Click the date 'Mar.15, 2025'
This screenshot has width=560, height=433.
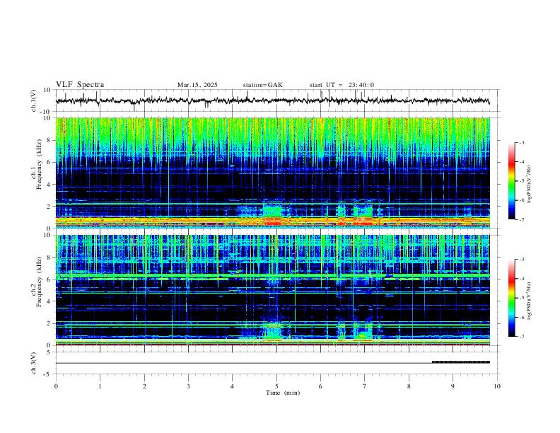pyautogui.click(x=197, y=85)
